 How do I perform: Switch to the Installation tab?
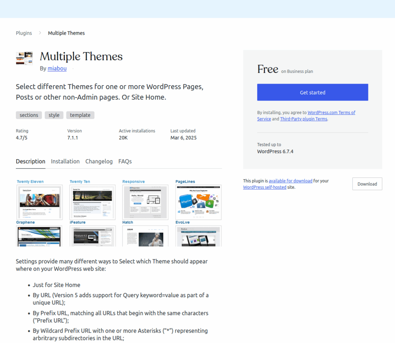tap(65, 161)
